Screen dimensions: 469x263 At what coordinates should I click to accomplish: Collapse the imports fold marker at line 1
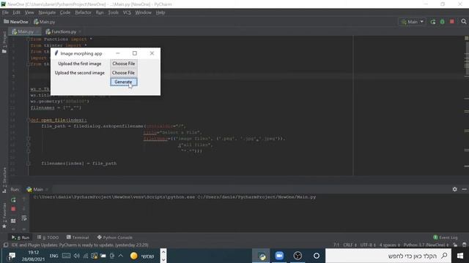28,39
